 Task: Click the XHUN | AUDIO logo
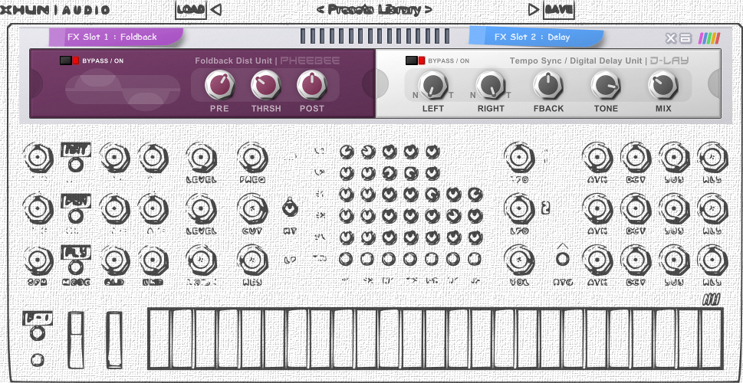55,10
